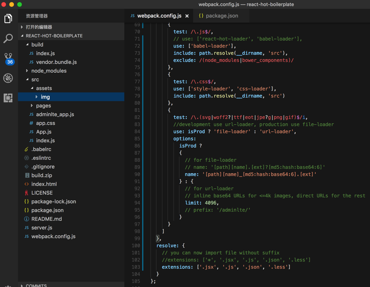
Task: Open the .babelrc file
Action: [41, 149]
